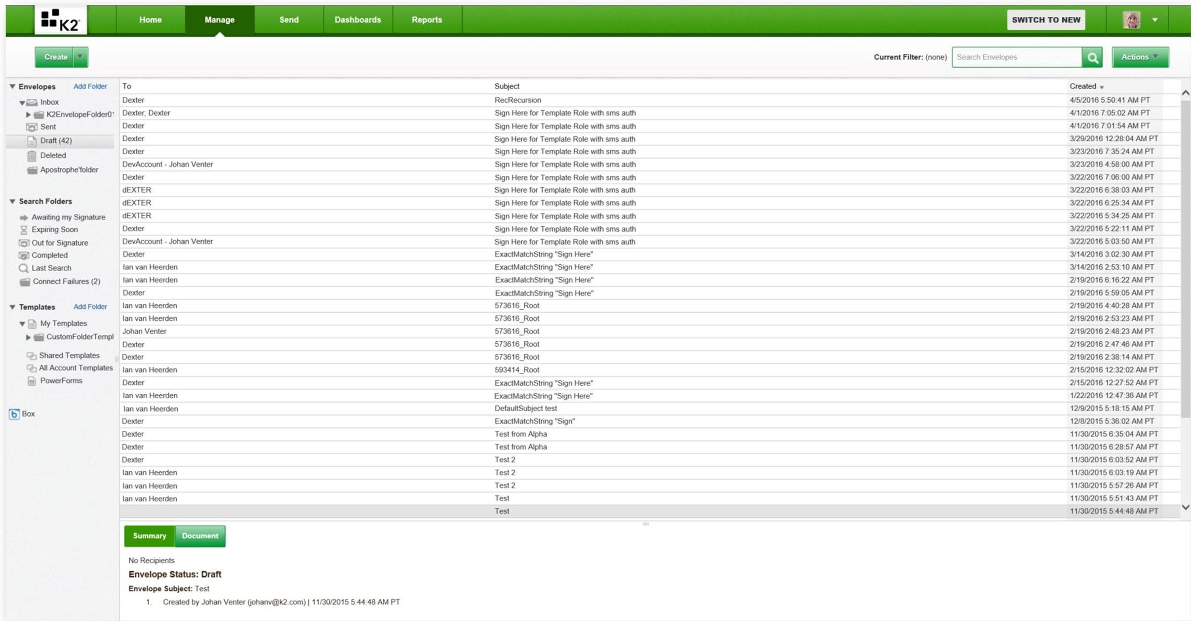Screen dimensions: 1191x621
Task: Open the Reports tab
Action: [x=427, y=20]
